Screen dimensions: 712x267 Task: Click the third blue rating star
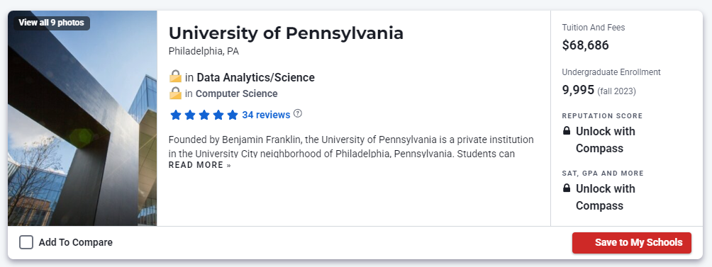pyautogui.click(x=204, y=115)
